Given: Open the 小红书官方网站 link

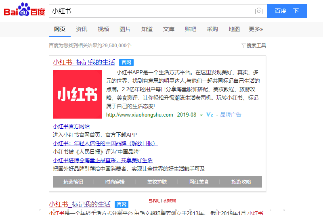Looking at the screenshot, I should (71, 126).
